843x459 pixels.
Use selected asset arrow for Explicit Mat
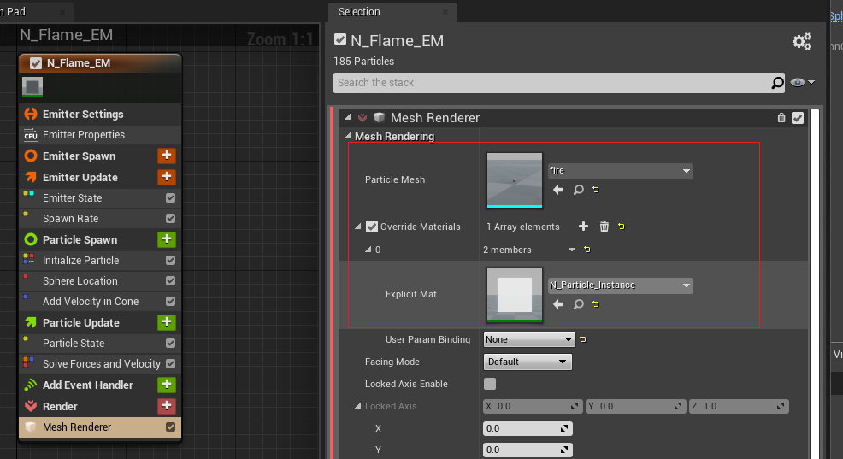[558, 304]
